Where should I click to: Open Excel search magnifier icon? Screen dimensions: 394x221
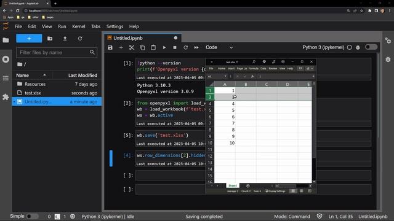pyautogui.click(x=254, y=62)
